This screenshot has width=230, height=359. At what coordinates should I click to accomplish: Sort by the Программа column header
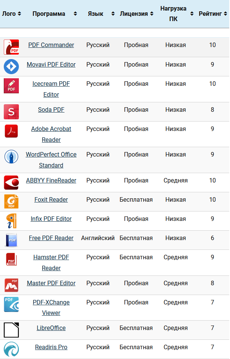pos(49,14)
